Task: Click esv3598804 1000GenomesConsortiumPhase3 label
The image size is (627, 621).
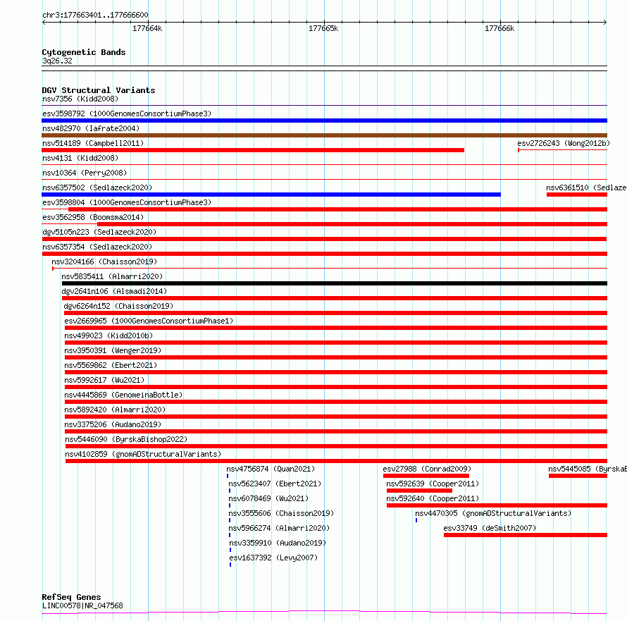Action: click(x=127, y=202)
